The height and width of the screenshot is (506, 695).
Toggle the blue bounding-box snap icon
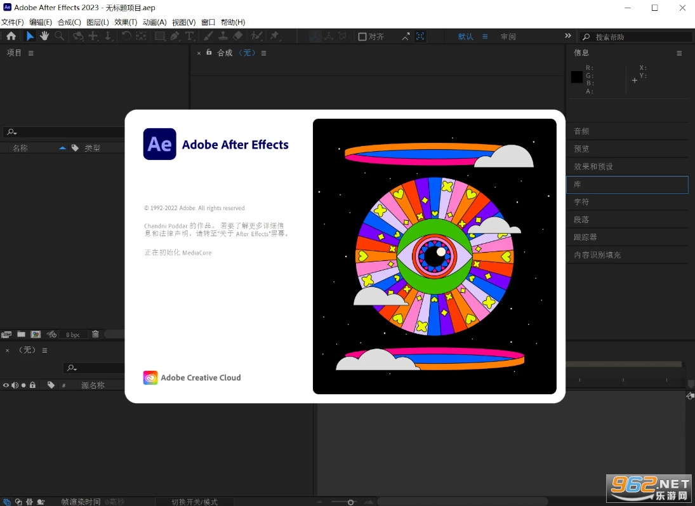point(420,36)
